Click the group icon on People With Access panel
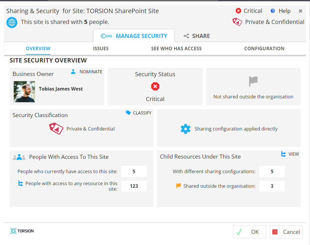The width and height of the screenshot is (310, 245). [19, 157]
